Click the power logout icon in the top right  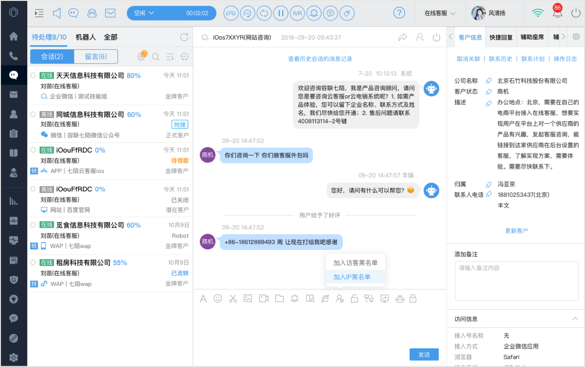click(575, 13)
